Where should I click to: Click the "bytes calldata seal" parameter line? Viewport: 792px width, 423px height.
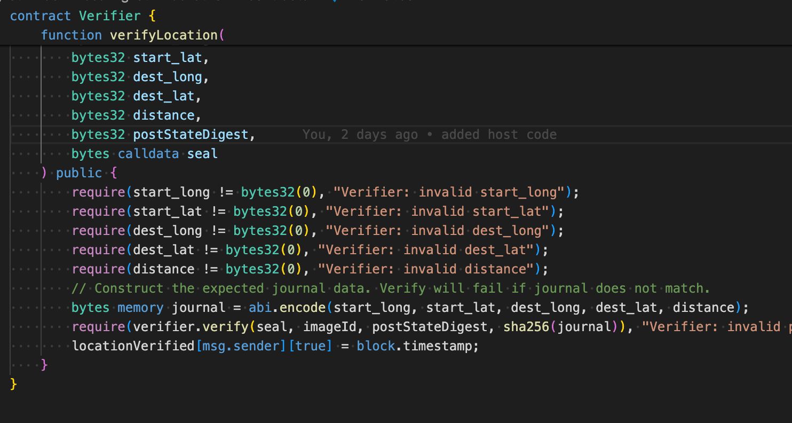point(145,154)
